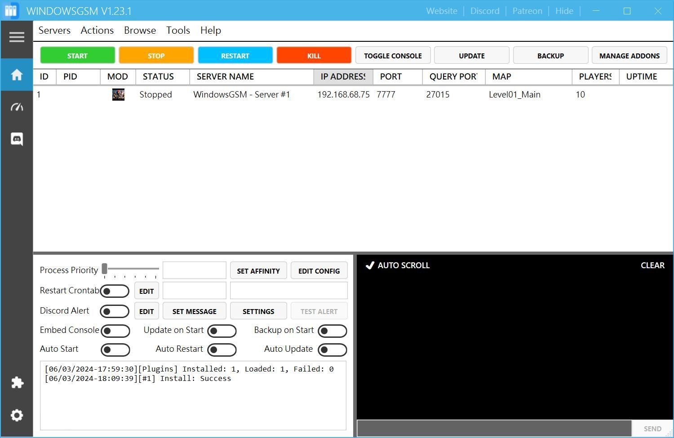The image size is (674, 438).
Task: Click the Process Priority slider handle
Action: click(104, 269)
